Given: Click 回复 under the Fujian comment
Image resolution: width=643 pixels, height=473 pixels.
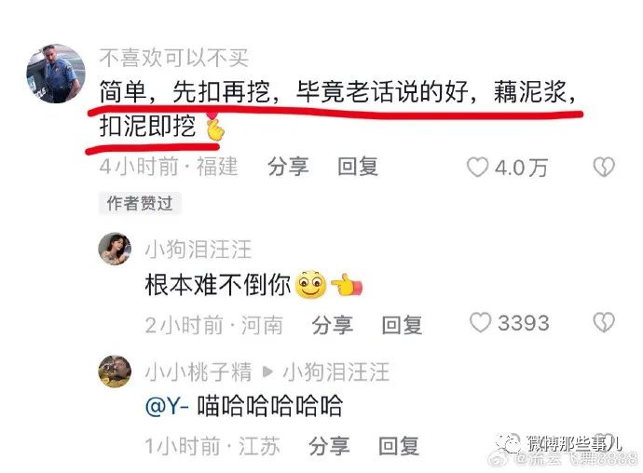Looking at the screenshot, I should pos(358,168).
